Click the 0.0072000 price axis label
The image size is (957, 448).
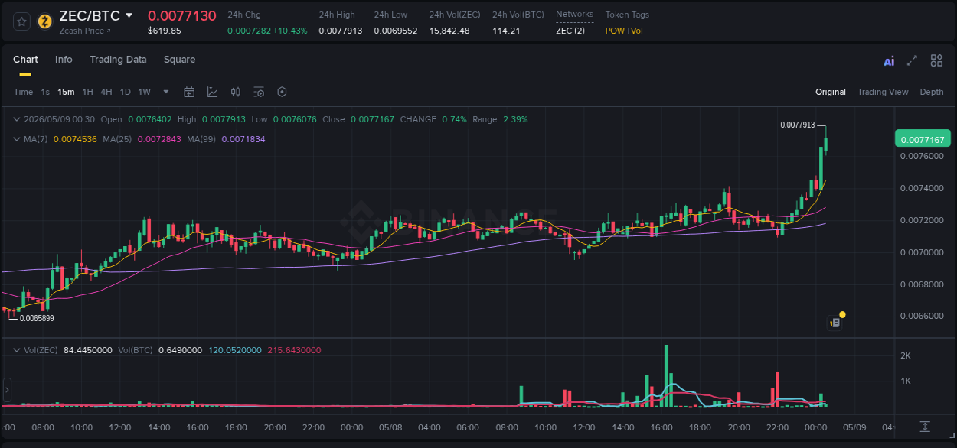(922, 220)
